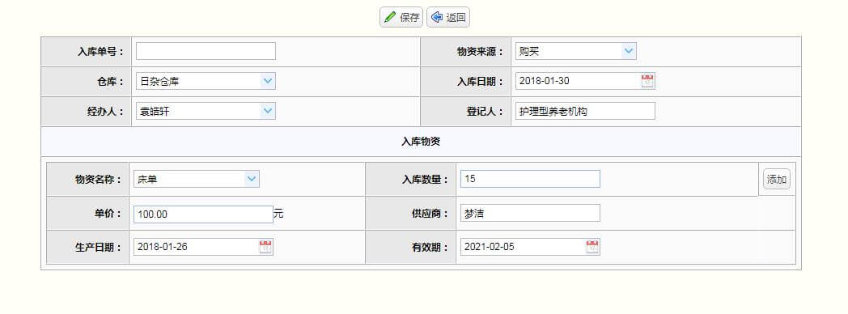Click the 添加 add button
The width and height of the screenshot is (848, 314).
coord(777,180)
